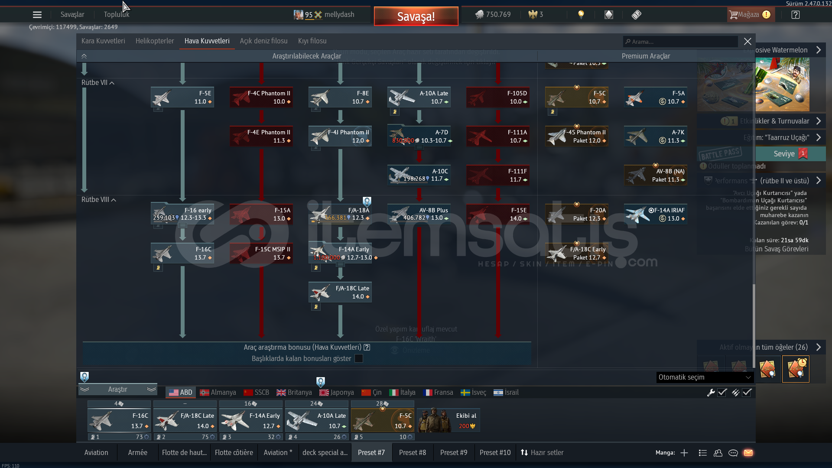Image resolution: width=832 pixels, height=468 pixels.
Task: Open the orange mail envelope icon
Action: point(748,453)
